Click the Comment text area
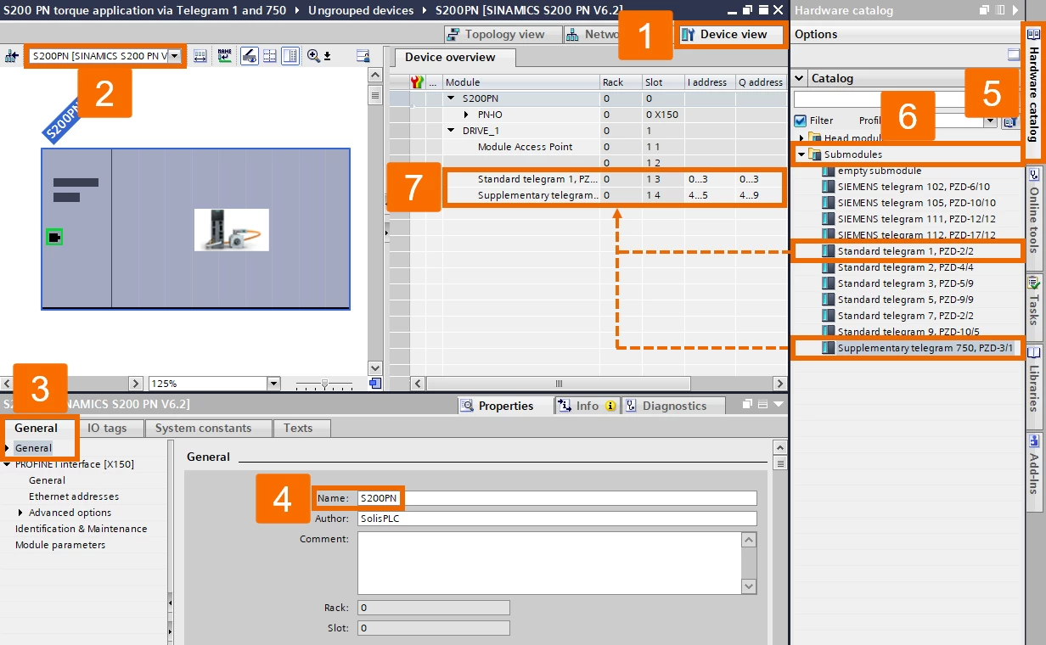This screenshot has width=1046, height=645. point(550,563)
